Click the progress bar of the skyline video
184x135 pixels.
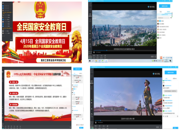coord(124,50)
